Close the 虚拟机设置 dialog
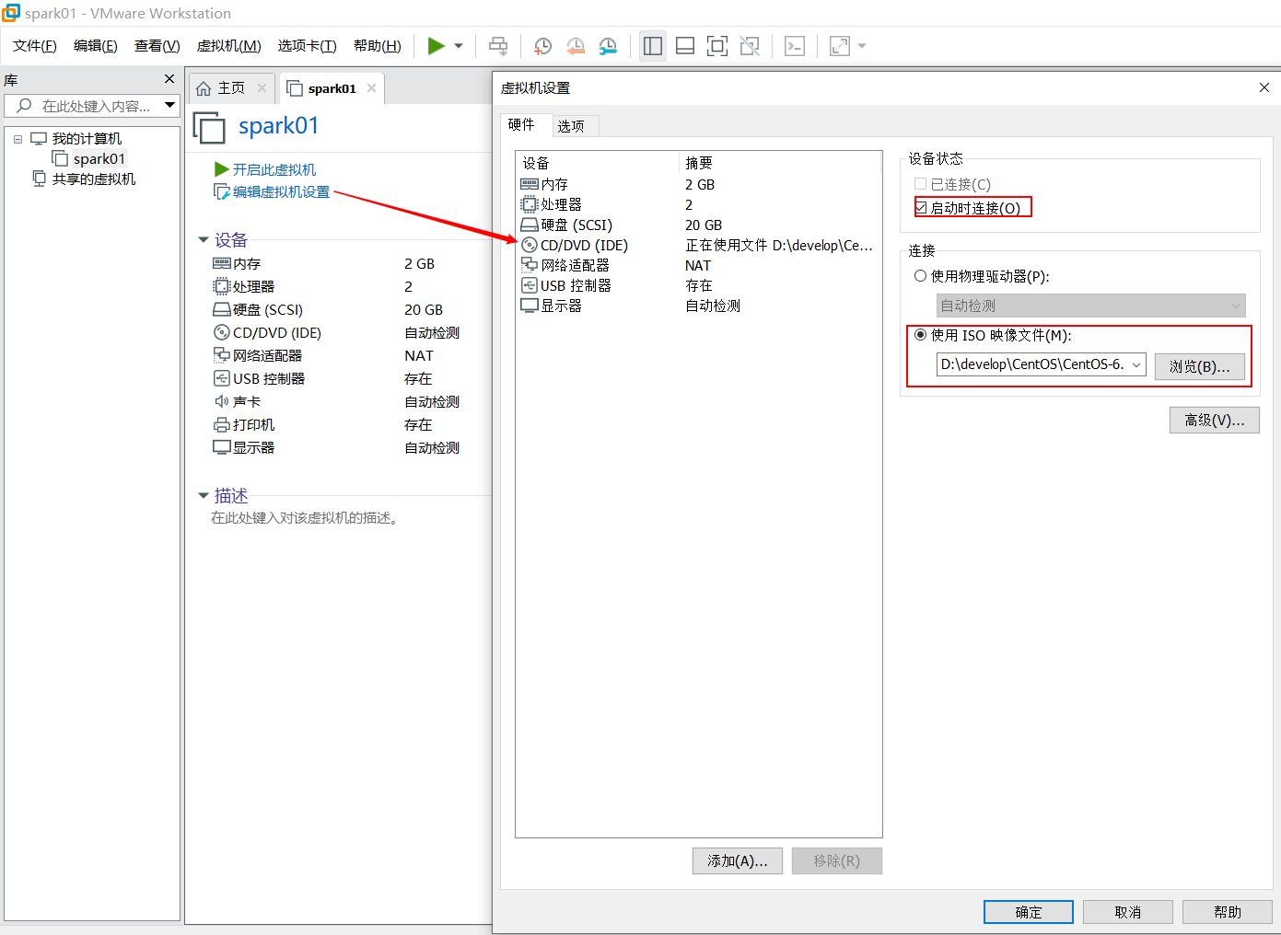The height and width of the screenshot is (935, 1281). (x=1264, y=87)
